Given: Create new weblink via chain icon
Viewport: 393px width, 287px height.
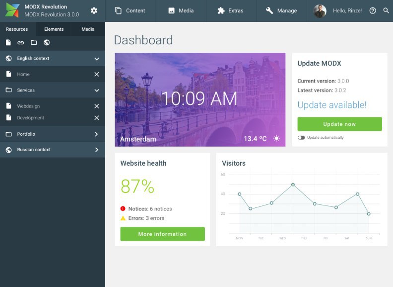Looking at the screenshot, I should (x=20, y=43).
